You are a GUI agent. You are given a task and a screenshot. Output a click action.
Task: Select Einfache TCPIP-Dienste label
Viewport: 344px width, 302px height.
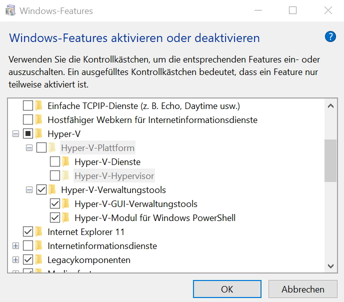pyautogui.click(x=143, y=106)
